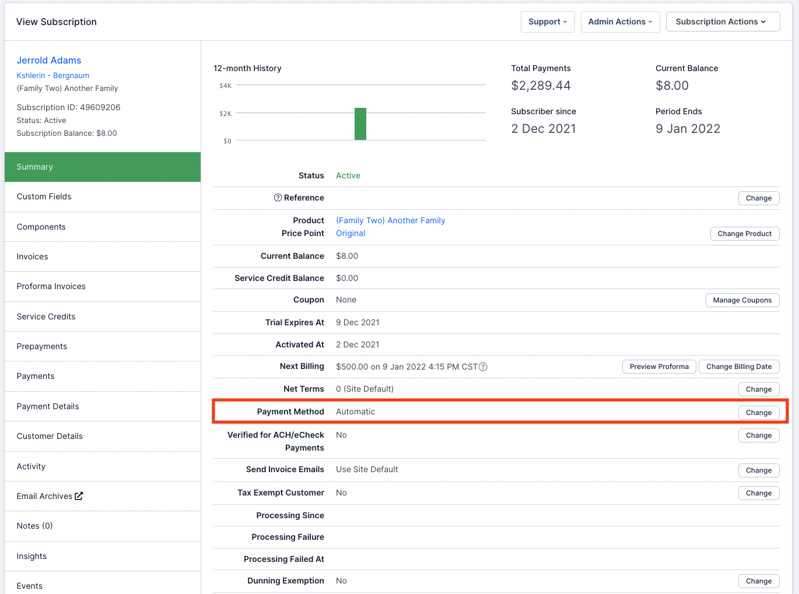Image resolution: width=799 pixels, height=594 pixels.
Task: Click the Original price point link
Action: [351, 233]
